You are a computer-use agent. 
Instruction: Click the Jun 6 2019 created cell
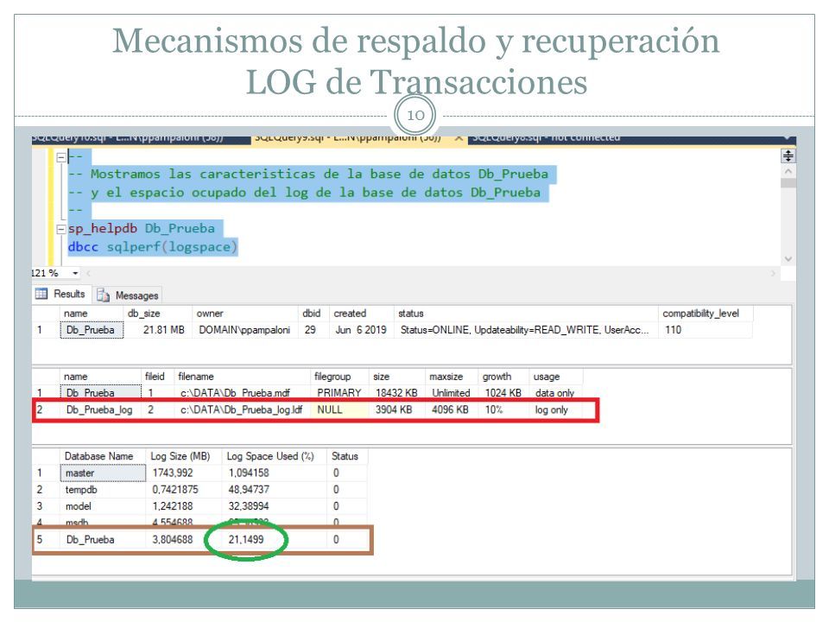[362, 330]
